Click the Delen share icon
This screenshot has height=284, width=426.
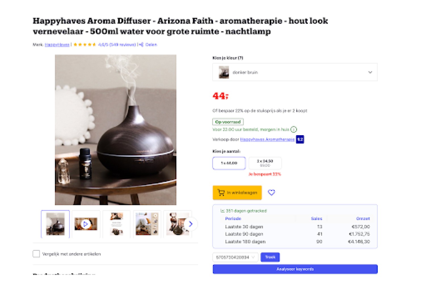click(141, 45)
